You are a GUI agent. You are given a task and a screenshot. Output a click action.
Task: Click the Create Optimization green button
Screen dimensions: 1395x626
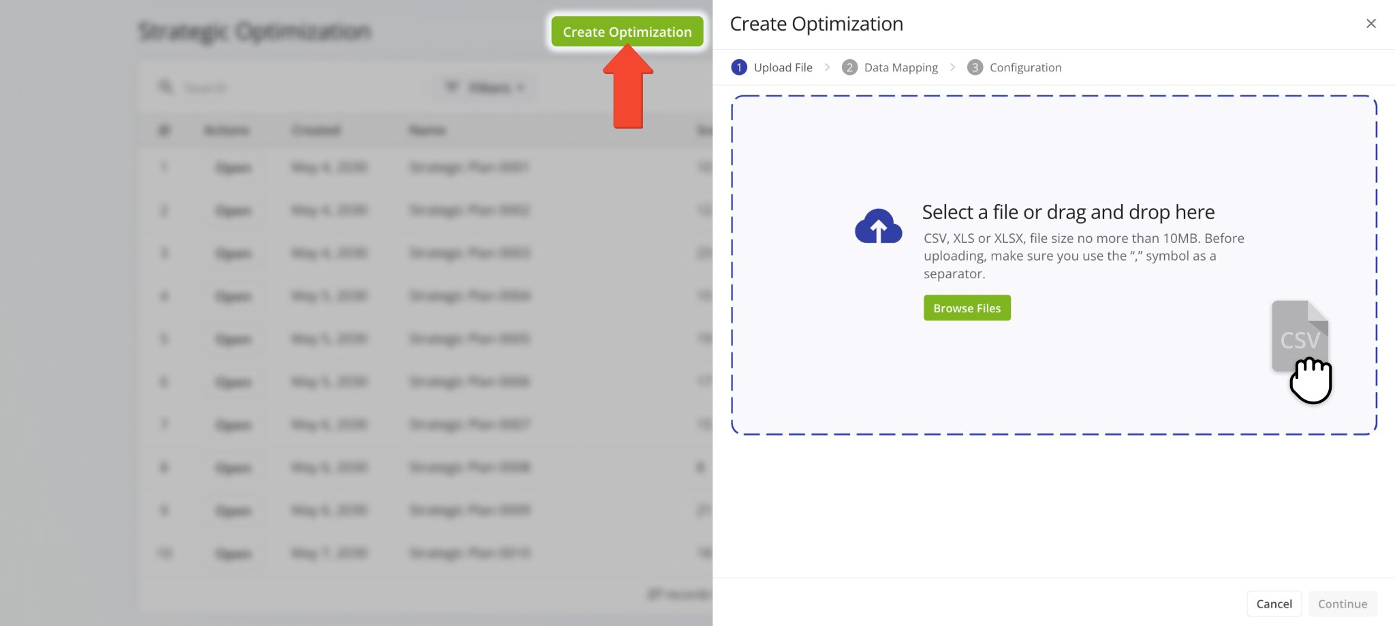point(627,32)
